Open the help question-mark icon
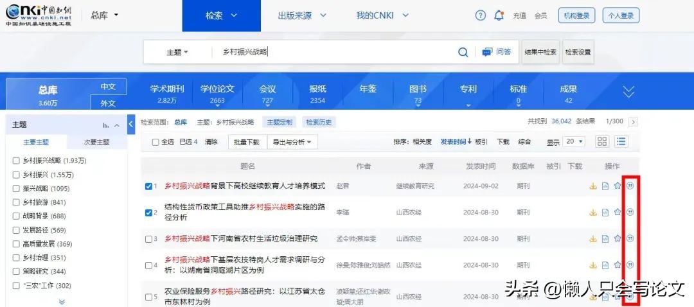This screenshot has width=694, height=307. point(480,15)
